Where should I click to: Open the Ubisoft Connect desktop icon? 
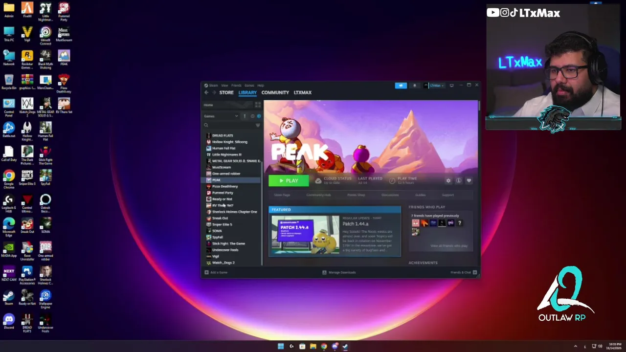click(45, 36)
